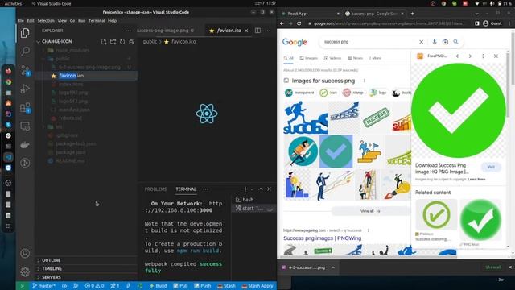Open options for the downloaded png file
Viewport: 515px width, 290px height.
tap(333, 267)
